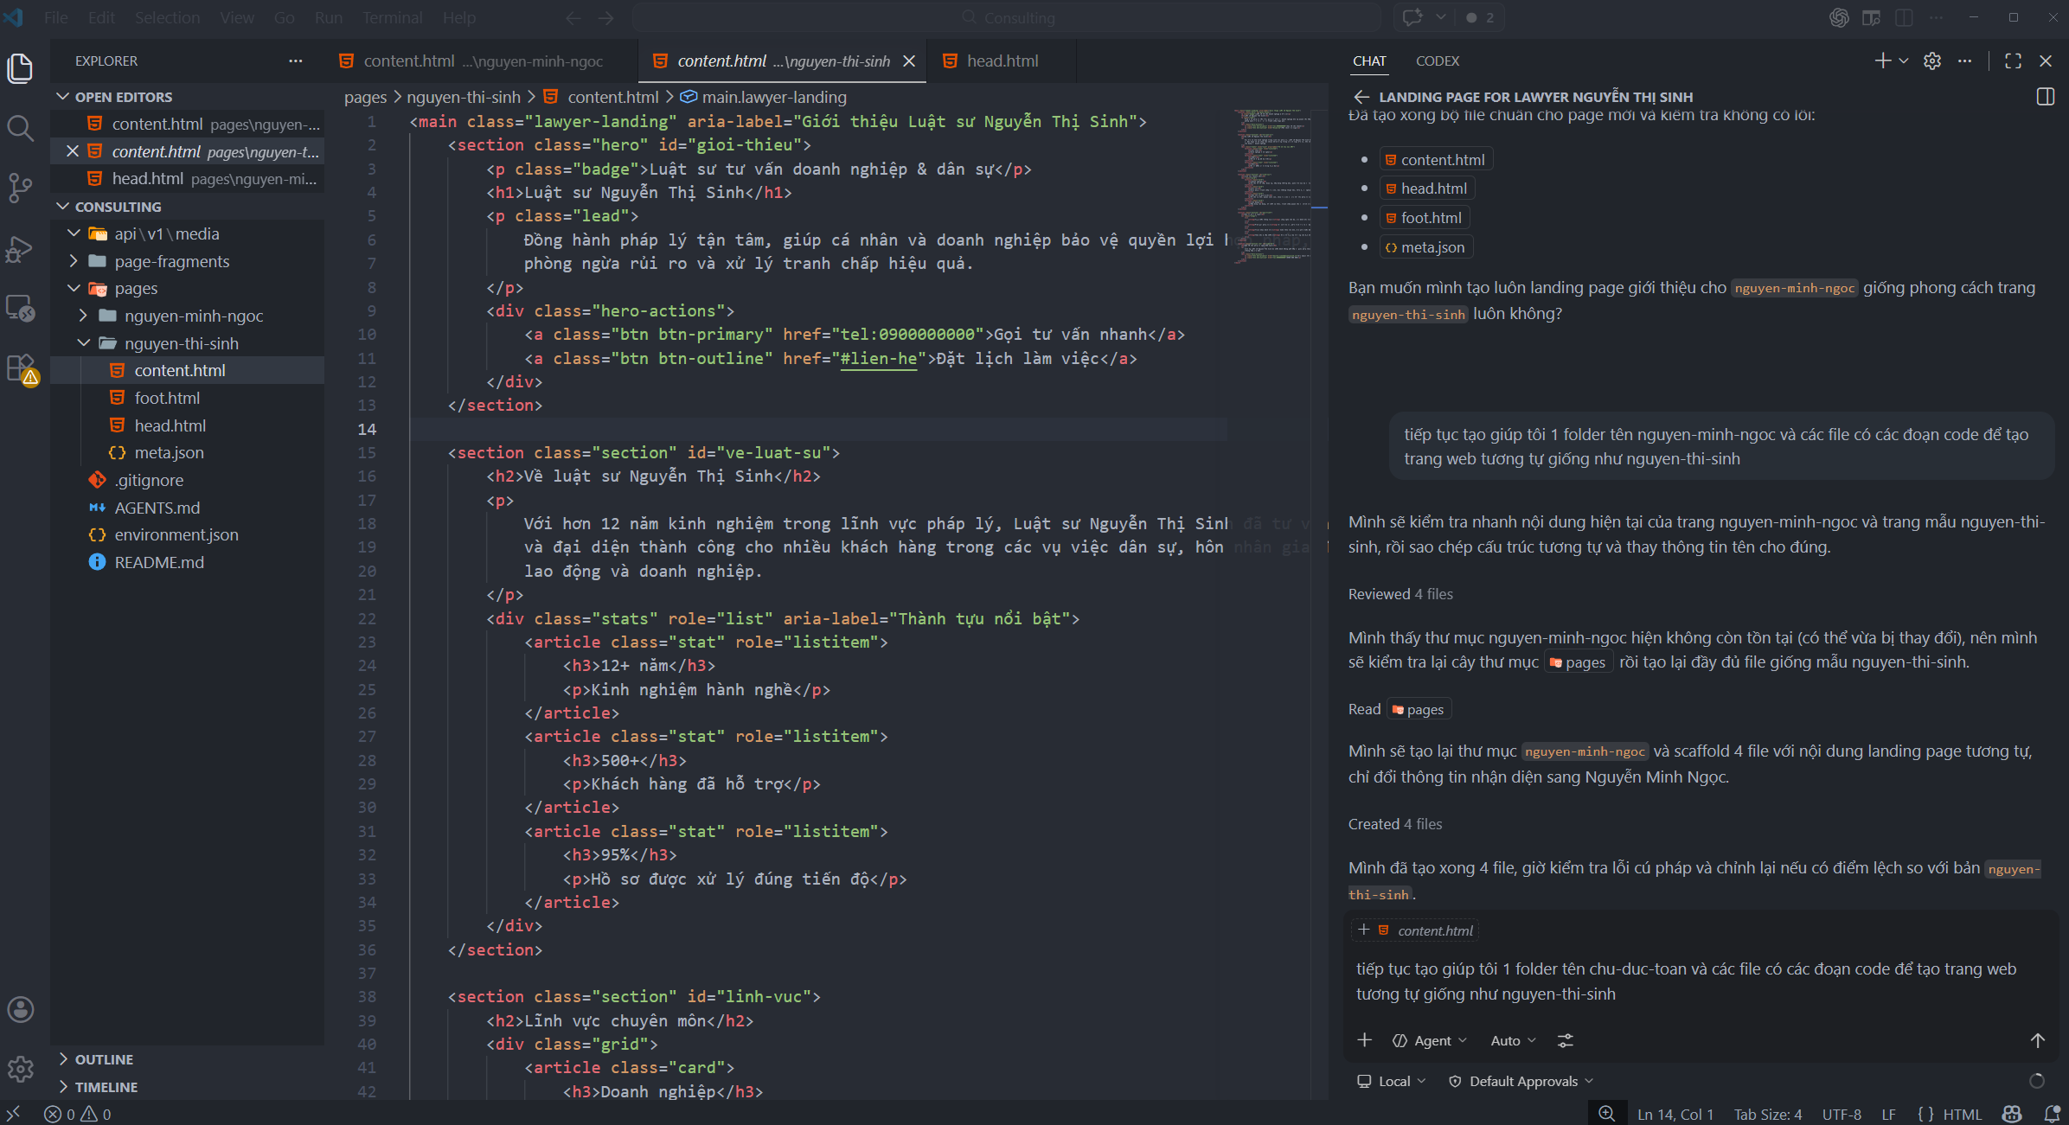Open chat settings gear icon
2069x1125 pixels.
1931,61
